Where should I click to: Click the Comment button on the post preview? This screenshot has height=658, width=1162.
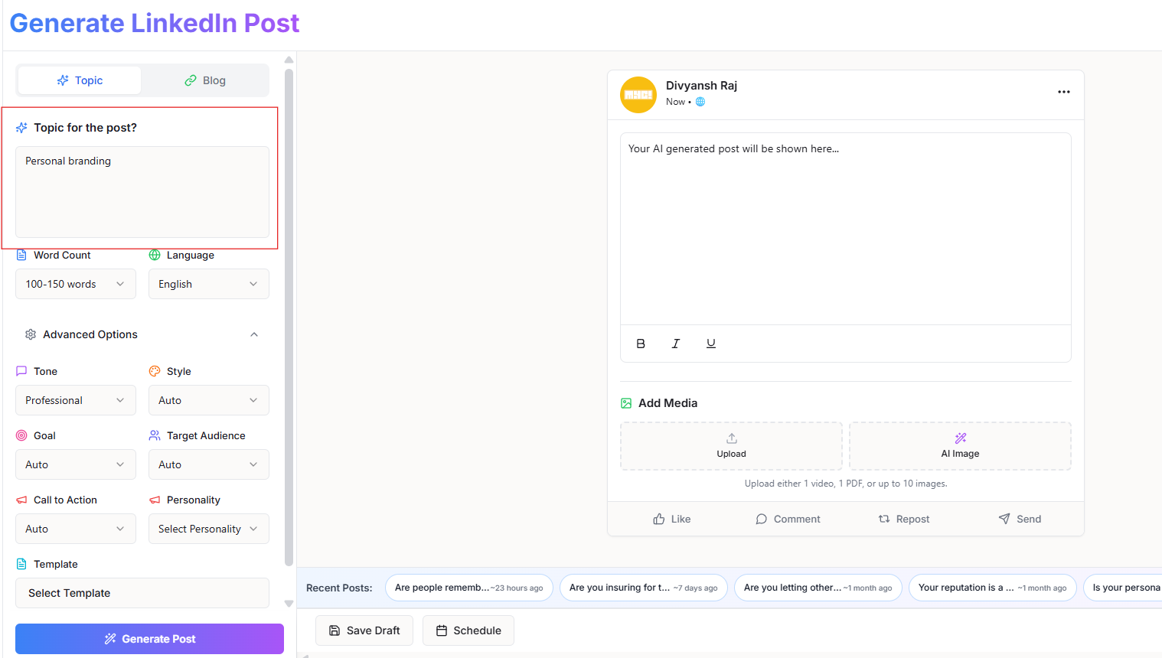pos(788,519)
